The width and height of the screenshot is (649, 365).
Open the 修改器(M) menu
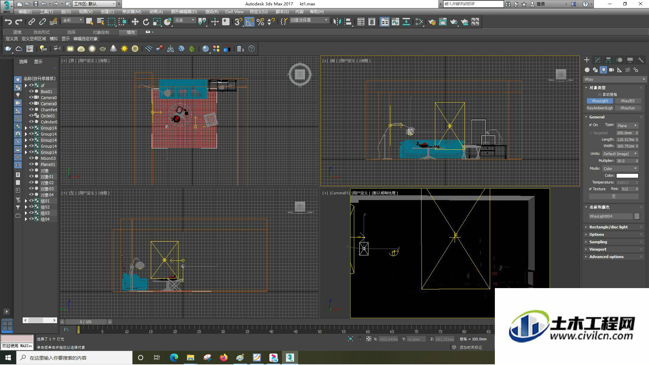point(131,12)
